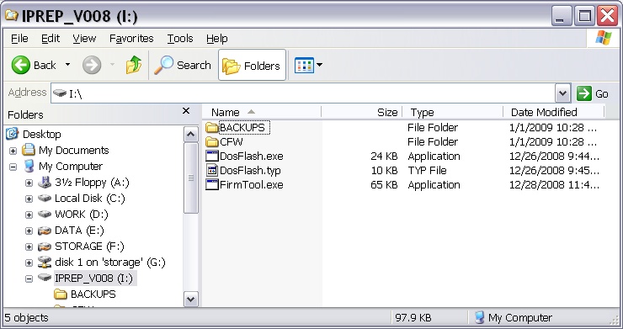Collapse the IPREP_V008 (I:) node
623x329 pixels.
[29, 279]
